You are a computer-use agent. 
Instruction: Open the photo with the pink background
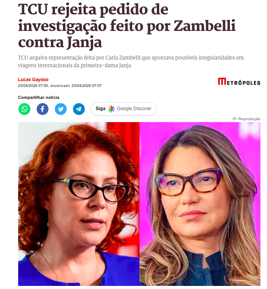coord(200,204)
